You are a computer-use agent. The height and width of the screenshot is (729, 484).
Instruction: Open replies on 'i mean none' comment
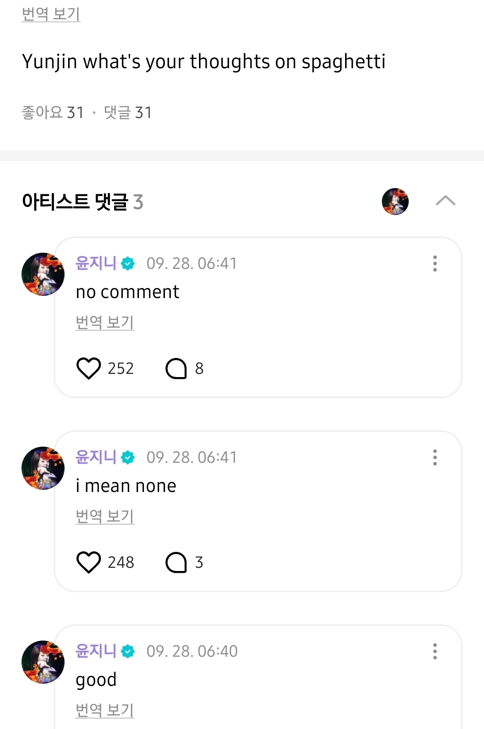click(176, 562)
